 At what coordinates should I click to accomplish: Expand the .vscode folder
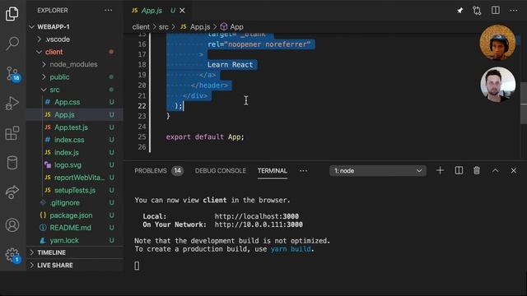(x=58, y=39)
